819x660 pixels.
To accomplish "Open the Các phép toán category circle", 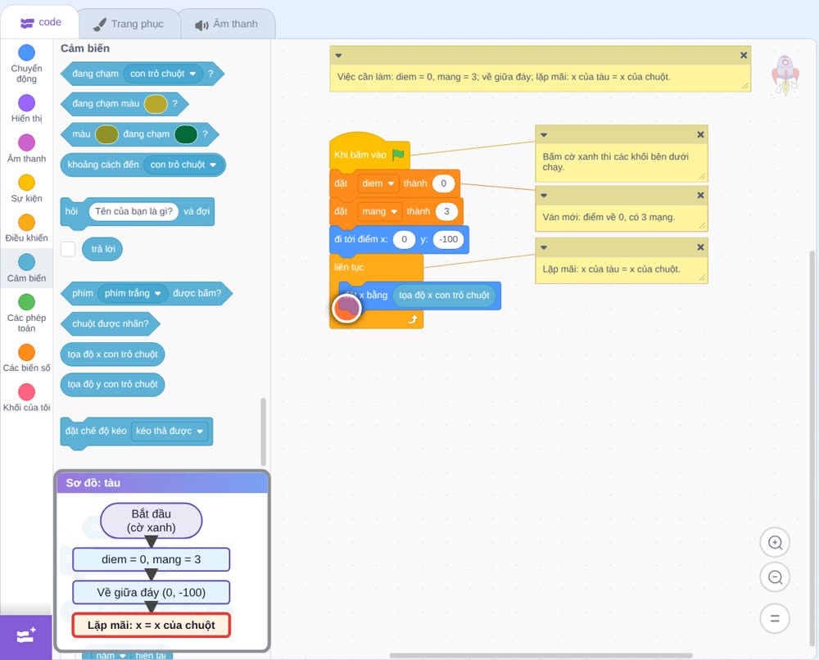I will point(26,302).
